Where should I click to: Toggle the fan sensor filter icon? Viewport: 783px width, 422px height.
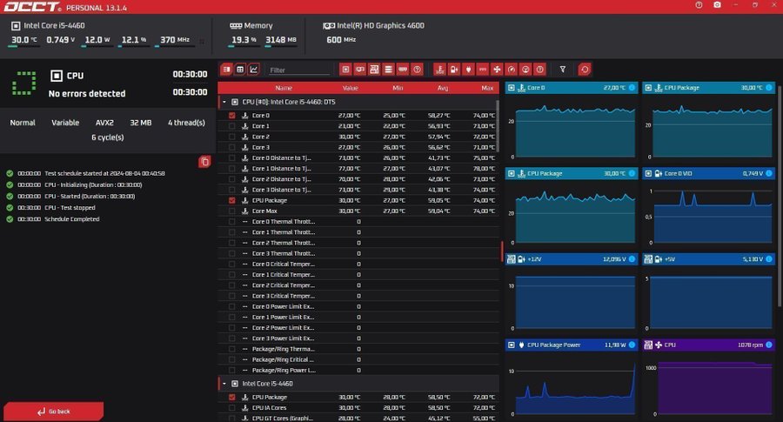(x=498, y=69)
